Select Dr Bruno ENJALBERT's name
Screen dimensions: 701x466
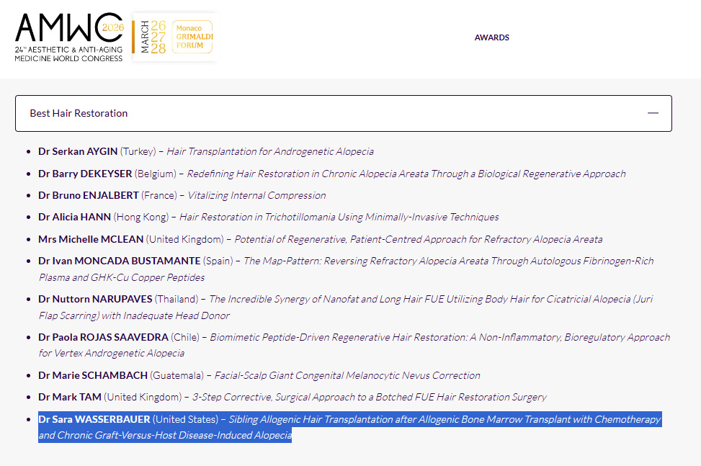[88, 195]
